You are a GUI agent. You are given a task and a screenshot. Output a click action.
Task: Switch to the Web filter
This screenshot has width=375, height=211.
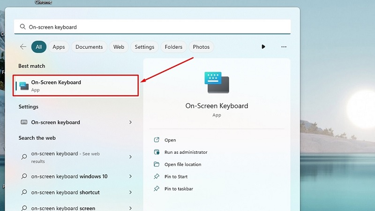[x=119, y=47]
